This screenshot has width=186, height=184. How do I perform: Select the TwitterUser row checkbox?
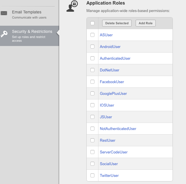pyautogui.click(x=92, y=175)
